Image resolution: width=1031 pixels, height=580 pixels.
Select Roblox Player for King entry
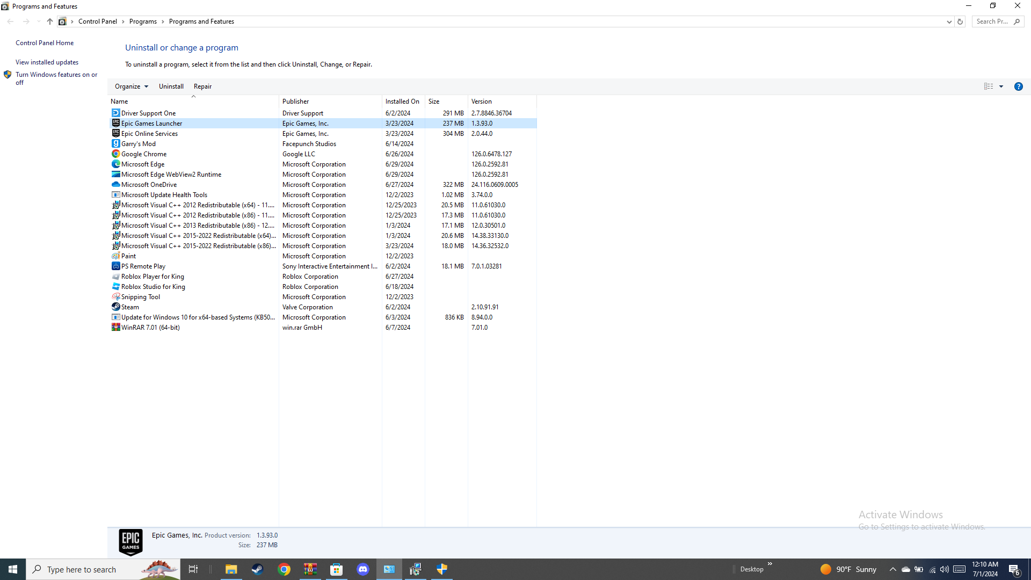click(153, 277)
